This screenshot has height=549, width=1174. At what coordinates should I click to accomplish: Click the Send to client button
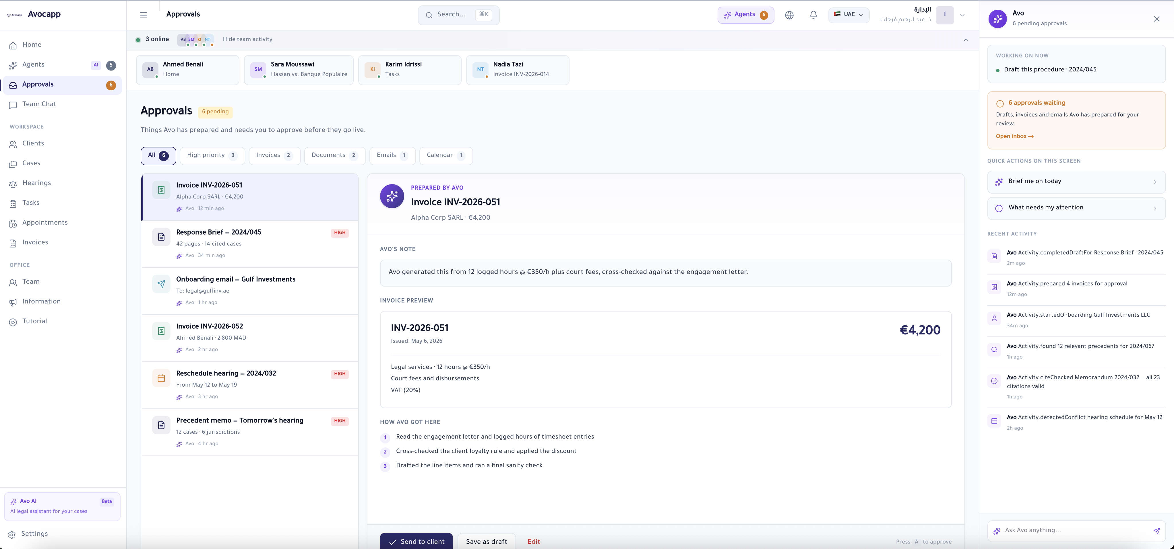[416, 541]
